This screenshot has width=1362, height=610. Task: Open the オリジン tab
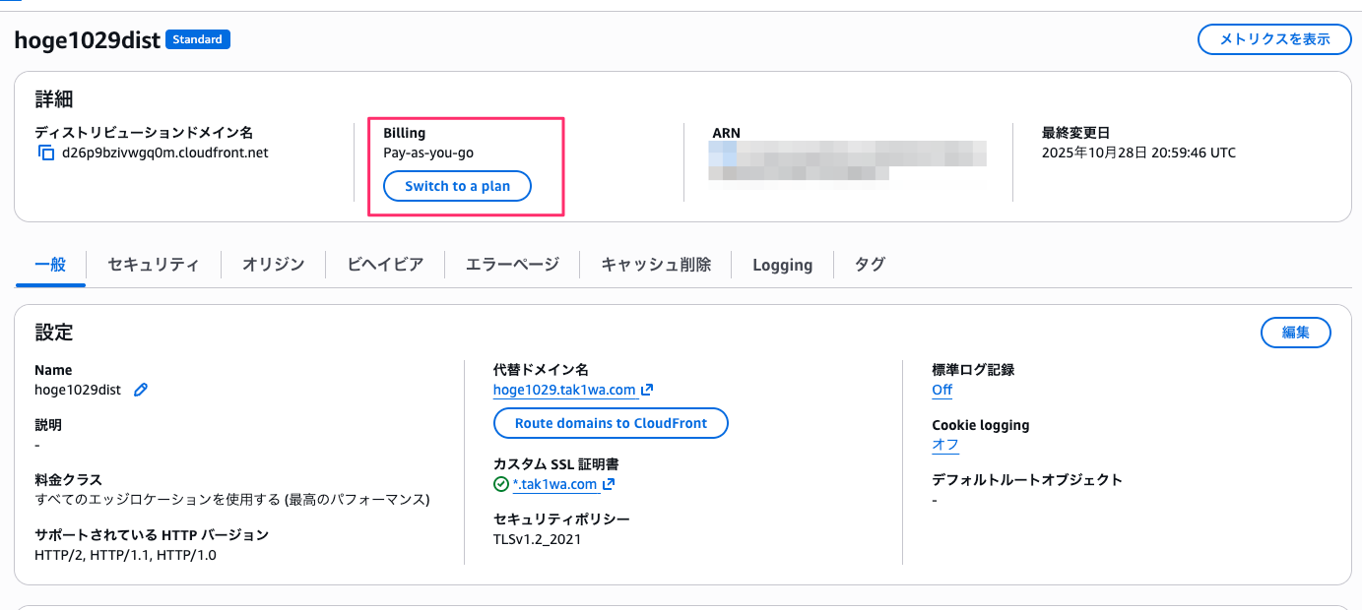273,264
